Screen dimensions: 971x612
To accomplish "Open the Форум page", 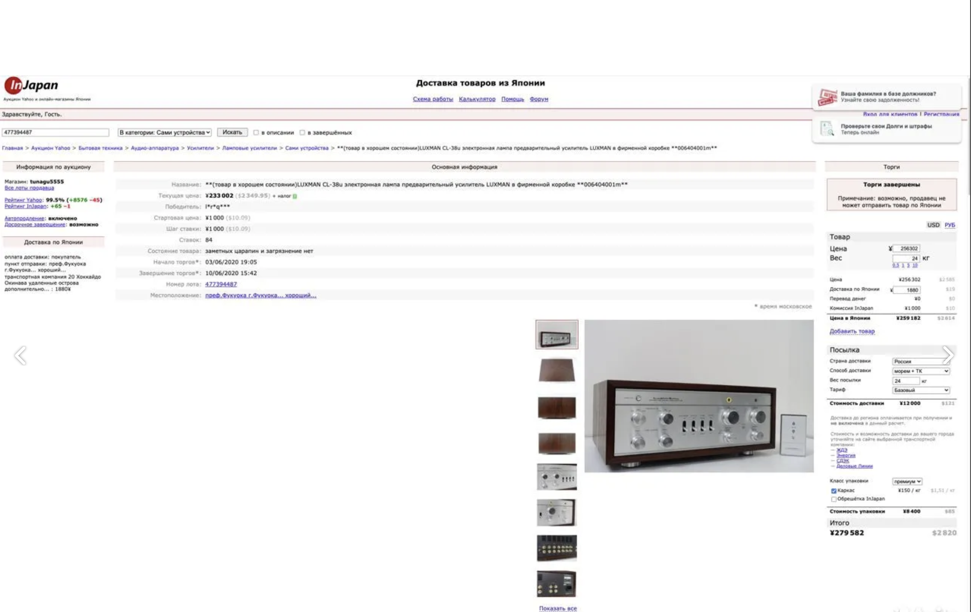I will coord(539,99).
